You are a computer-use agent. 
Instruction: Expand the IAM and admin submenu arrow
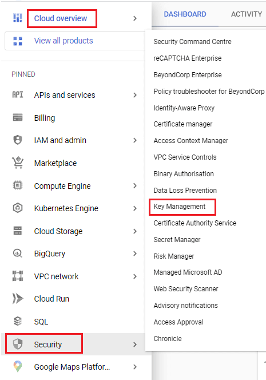(135, 140)
